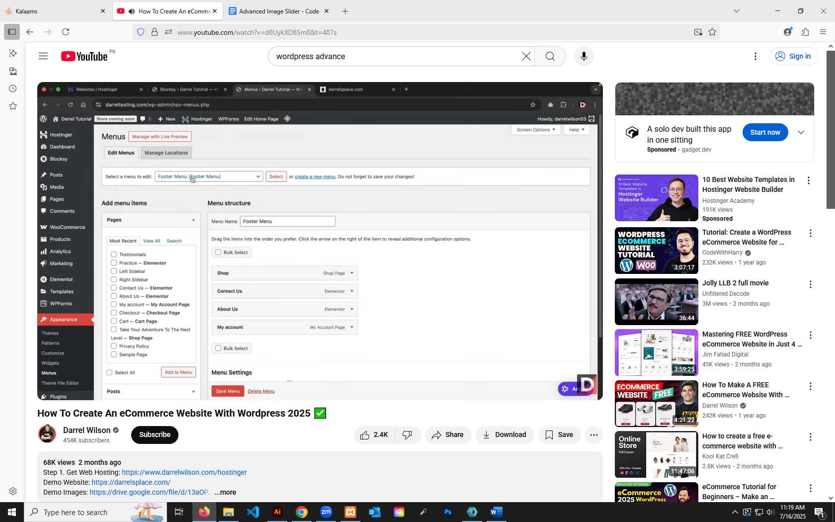The height and width of the screenshot is (522, 835).
Task: Reload the page in the browser toolbar
Action: [x=66, y=32]
